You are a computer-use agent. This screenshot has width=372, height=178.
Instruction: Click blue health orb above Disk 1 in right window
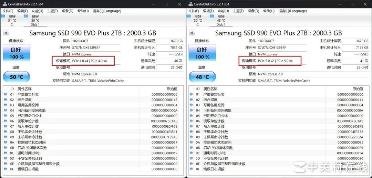pos(212,16)
